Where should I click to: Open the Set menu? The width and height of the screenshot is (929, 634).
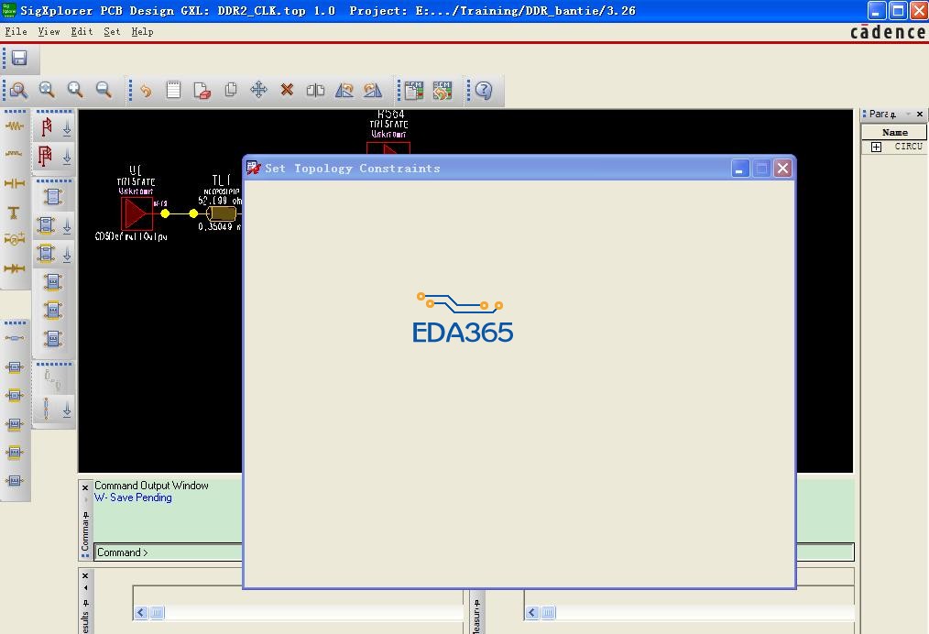[112, 31]
